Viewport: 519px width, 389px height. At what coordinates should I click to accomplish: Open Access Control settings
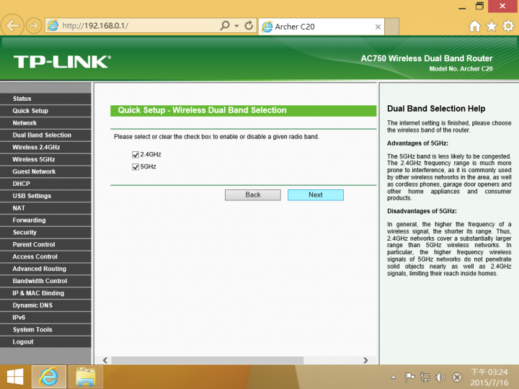[x=45, y=256]
